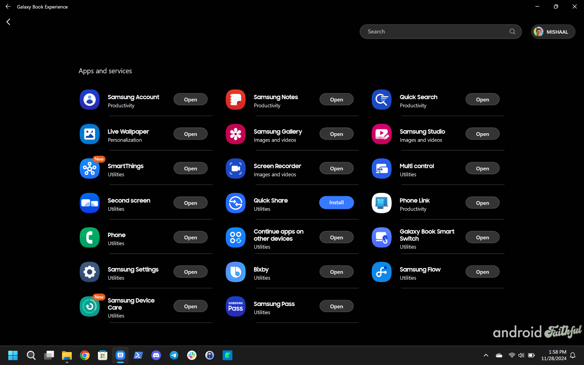The image size is (584, 365).
Task: Click the green Phone app icon
Action: coord(89,237)
